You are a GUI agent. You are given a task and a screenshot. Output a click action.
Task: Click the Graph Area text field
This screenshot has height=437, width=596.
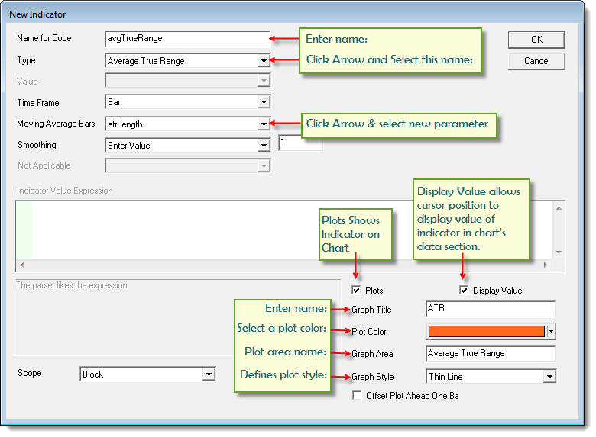pyautogui.click(x=490, y=353)
